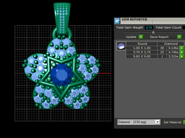This screenshot has height=138, width=185.
Task: Click the Diamond column header
Action: (171, 44)
